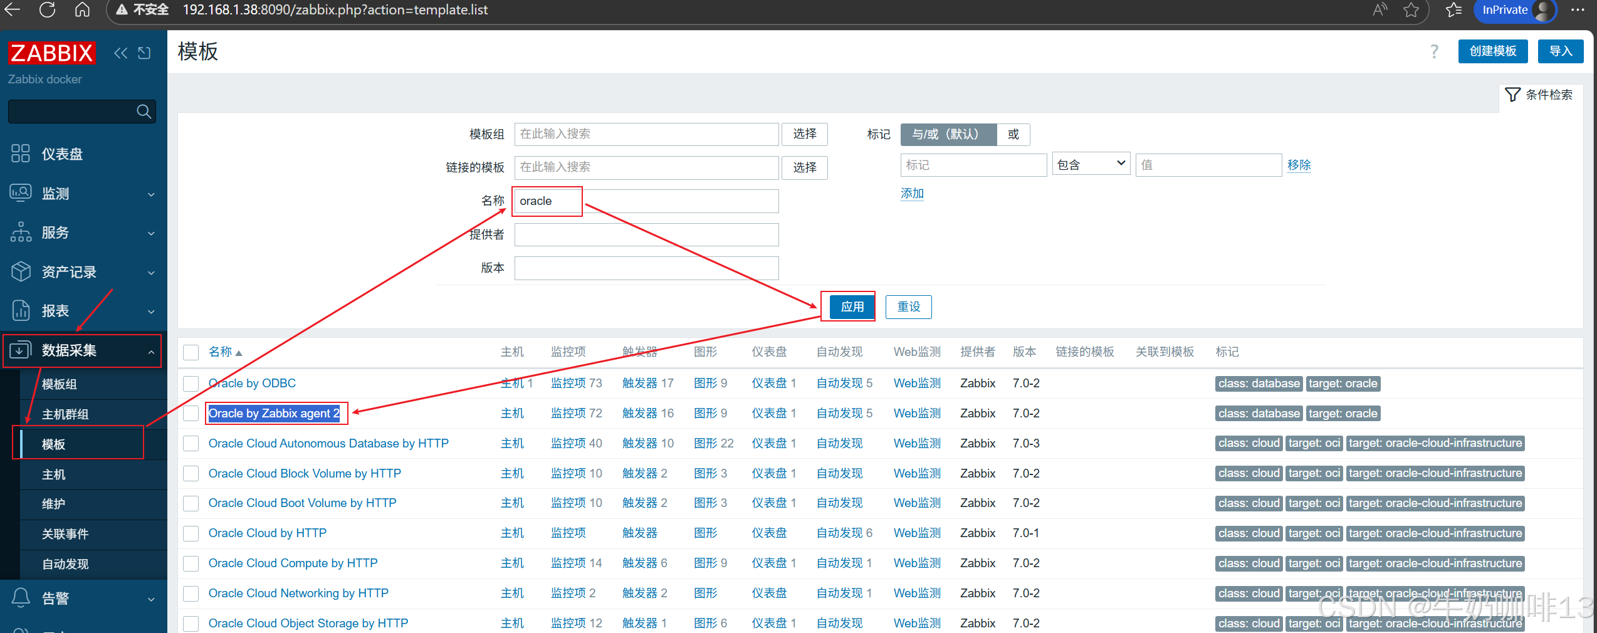Check Oracle Cloud by HTTP checkbox

[191, 533]
